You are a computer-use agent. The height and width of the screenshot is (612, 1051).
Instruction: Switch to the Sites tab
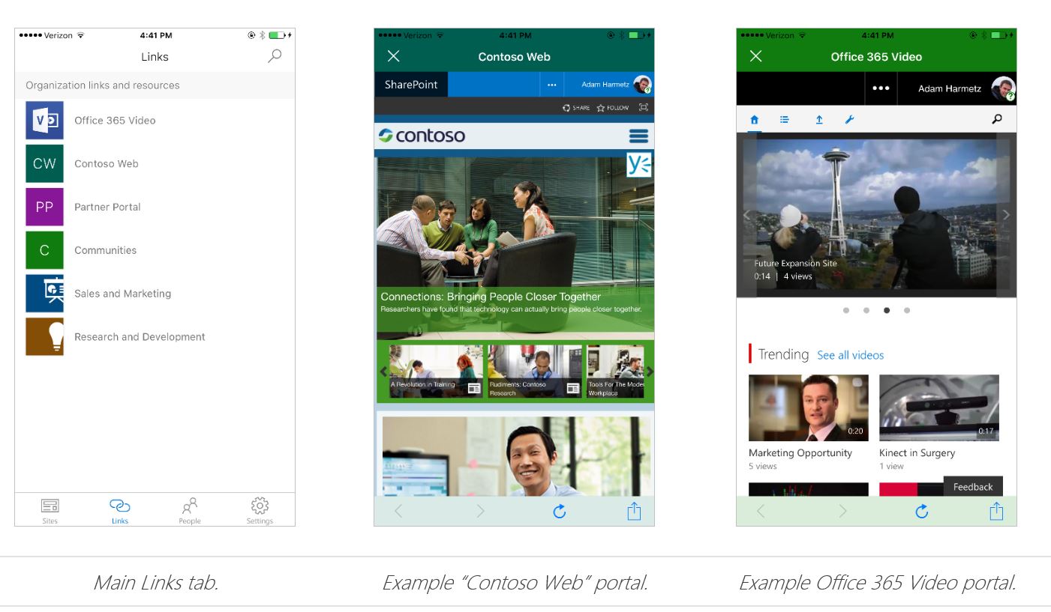(x=50, y=511)
